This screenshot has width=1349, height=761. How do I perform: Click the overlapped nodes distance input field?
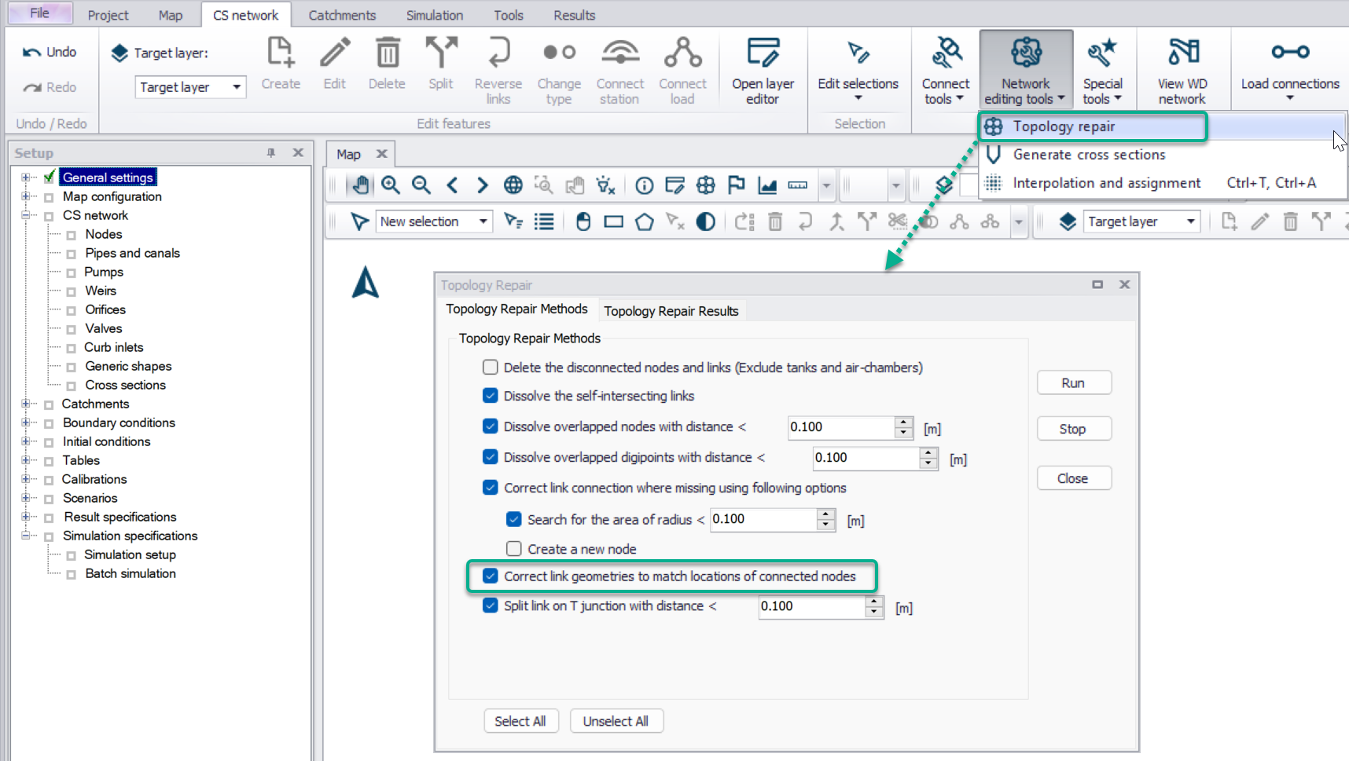(842, 426)
